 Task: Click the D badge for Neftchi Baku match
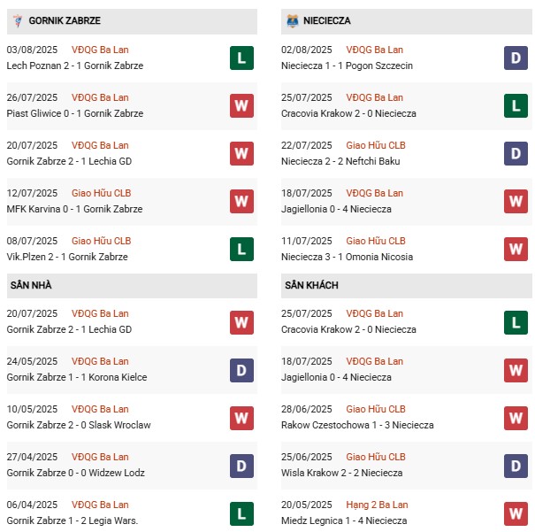(516, 154)
